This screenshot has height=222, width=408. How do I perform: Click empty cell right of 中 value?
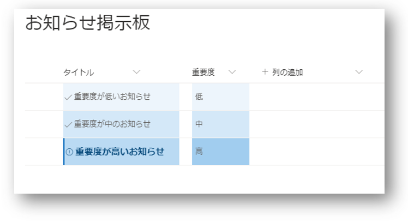click(x=316, y=124)
